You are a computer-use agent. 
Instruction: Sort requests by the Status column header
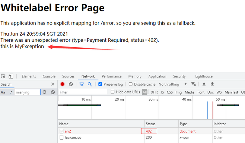[x=162, y=124]
